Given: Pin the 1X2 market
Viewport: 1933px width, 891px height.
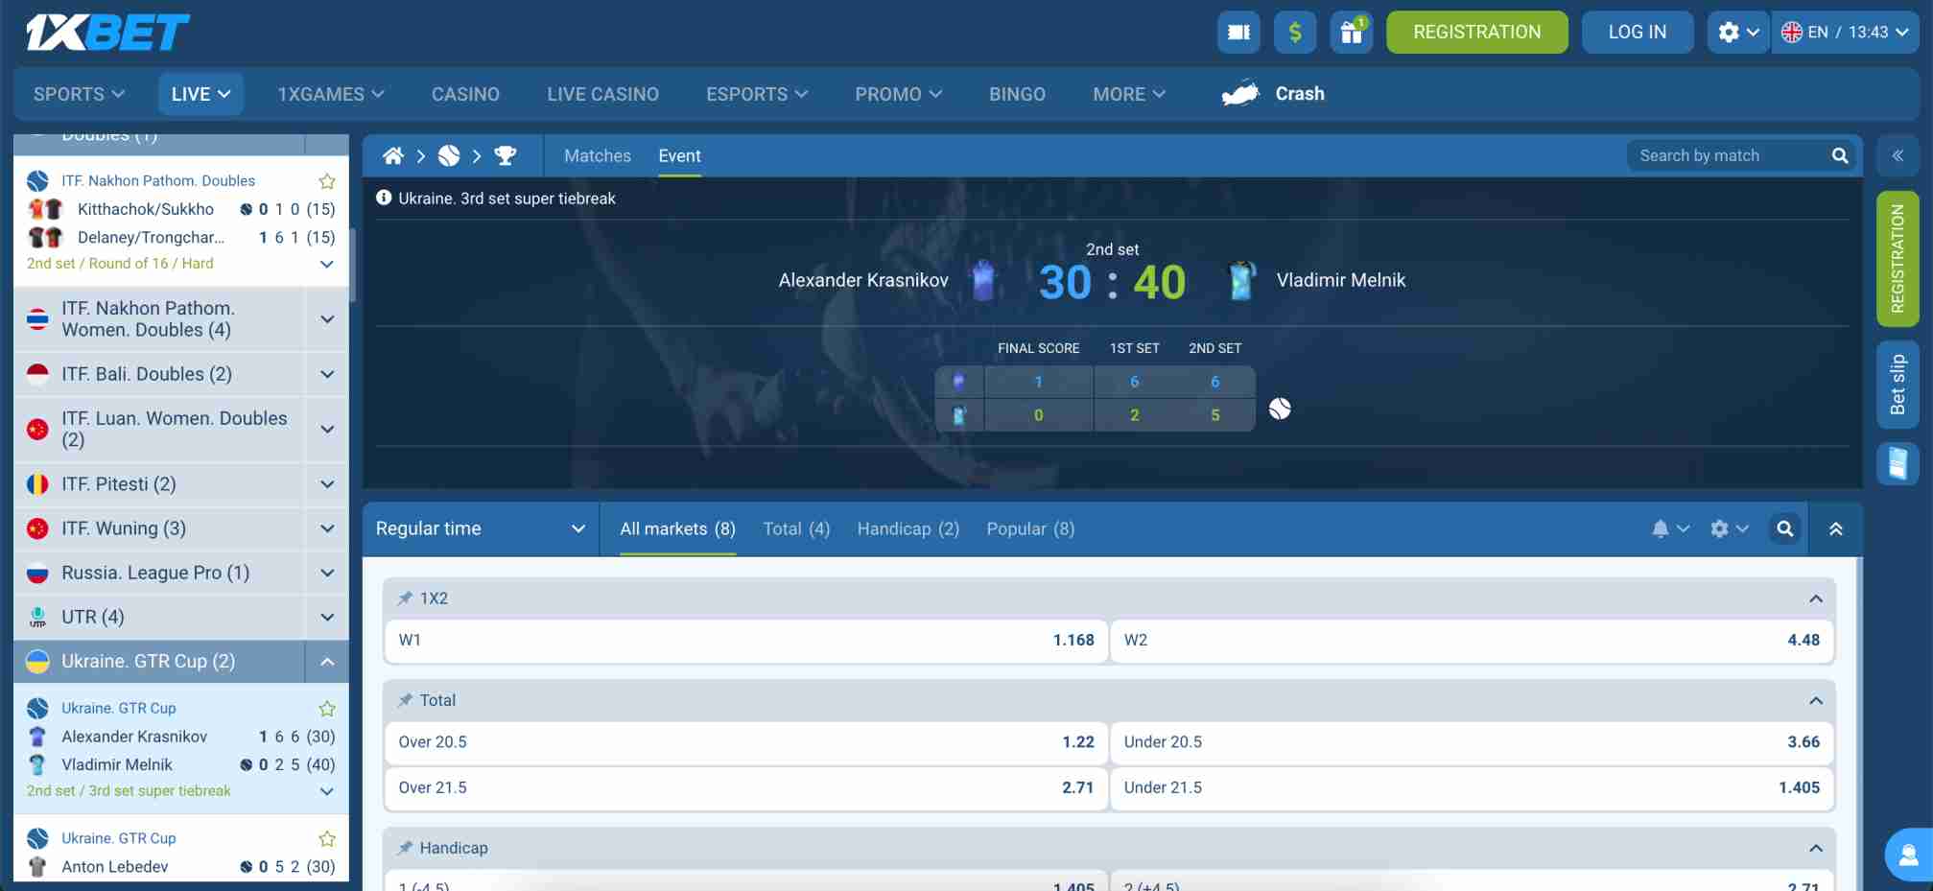Looking at the screenshot, I should click(405, 598).
